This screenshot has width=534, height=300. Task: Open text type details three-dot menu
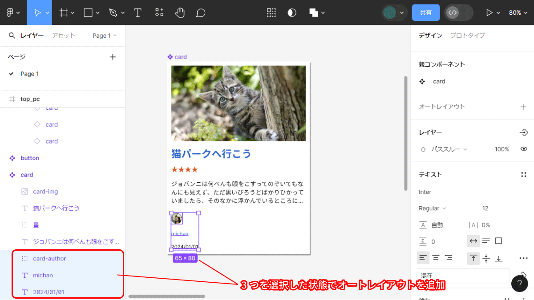click(x=524, y=258)
